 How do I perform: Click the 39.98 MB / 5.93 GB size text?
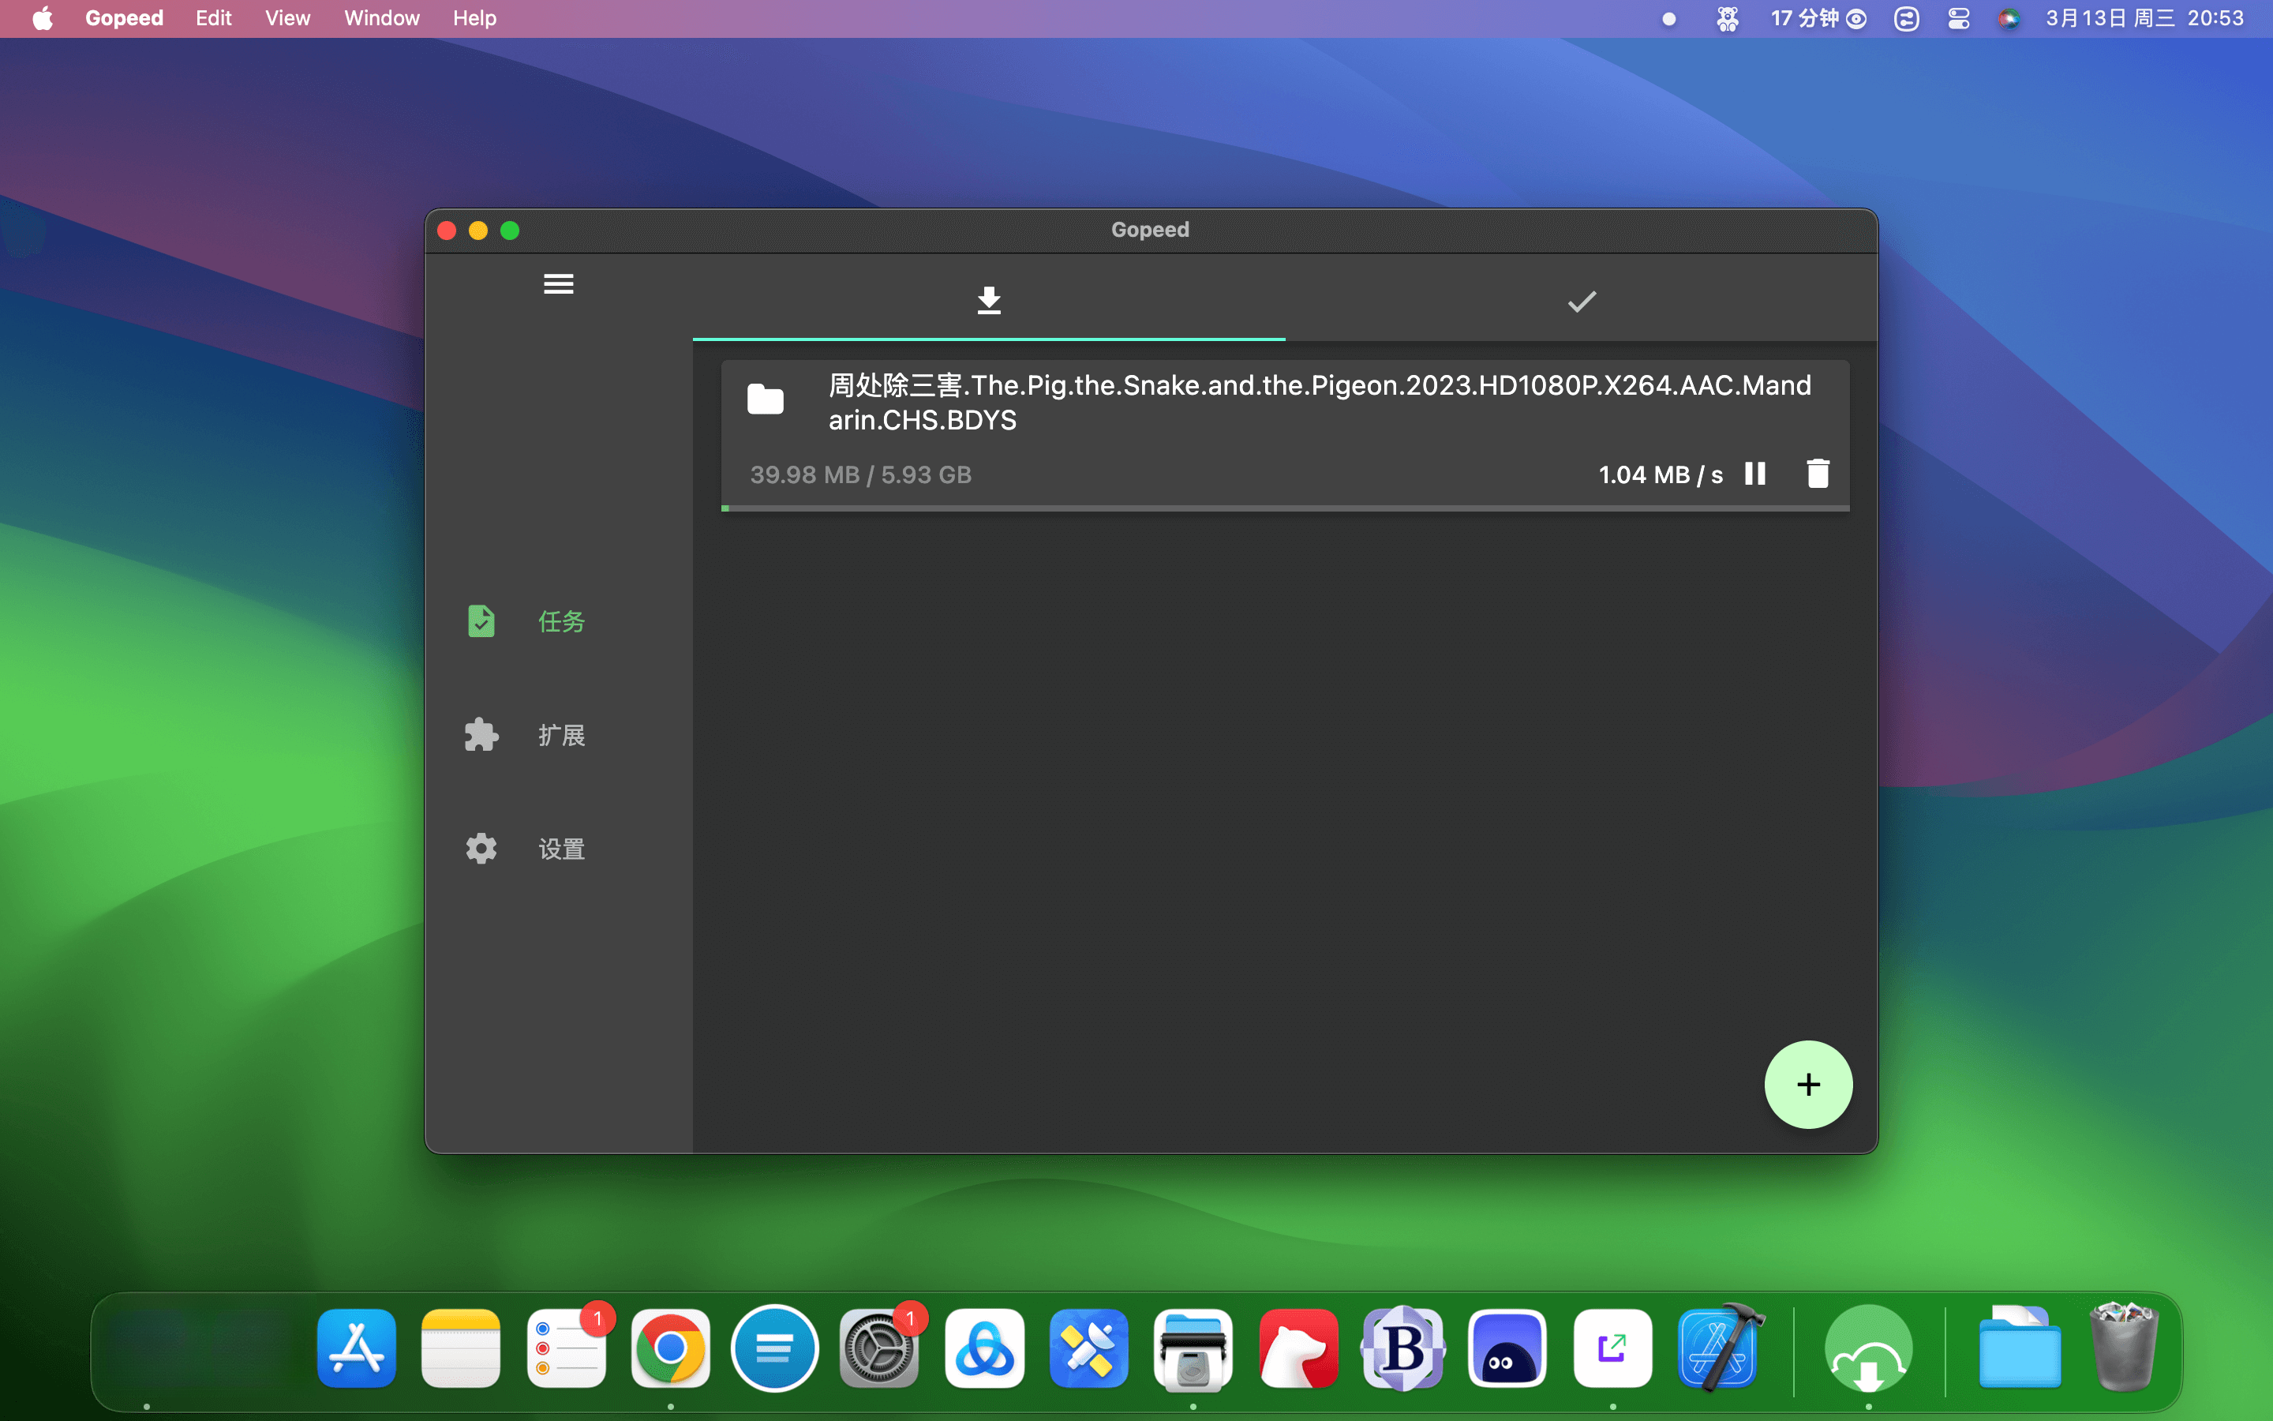point(860,474)
